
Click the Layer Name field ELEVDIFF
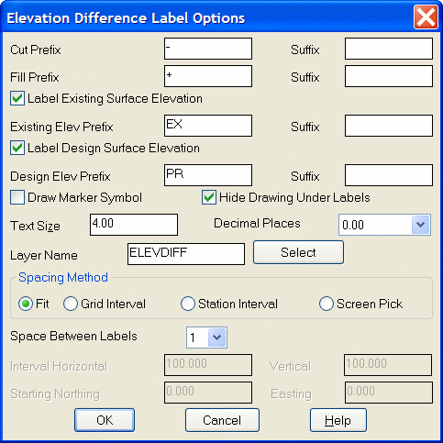click(186, 254)
